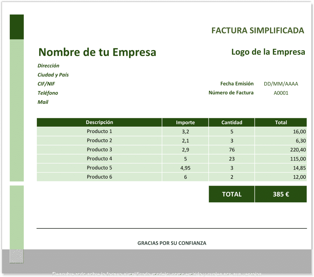The width and height of the screenshot is (314, 277).
Task: Click the FACTURA SIMPLIFICADA title
Action: [x=258, y=30]
